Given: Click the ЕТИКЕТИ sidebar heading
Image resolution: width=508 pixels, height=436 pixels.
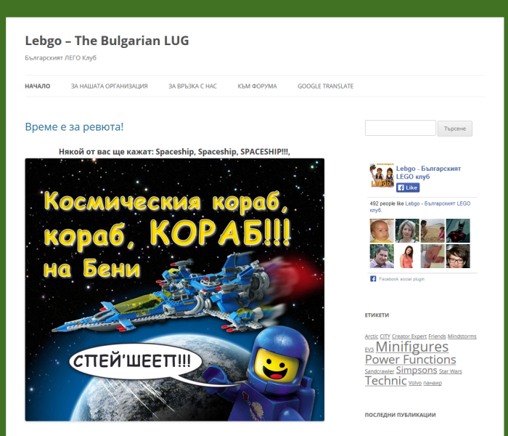Looking at the screenshot, I should click(377, 315).
